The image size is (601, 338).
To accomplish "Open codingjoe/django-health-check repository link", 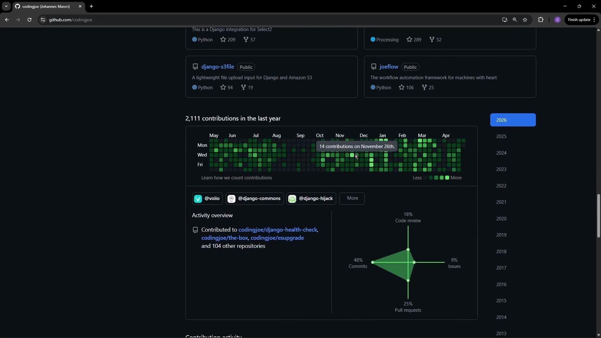I will coord(278,230).
